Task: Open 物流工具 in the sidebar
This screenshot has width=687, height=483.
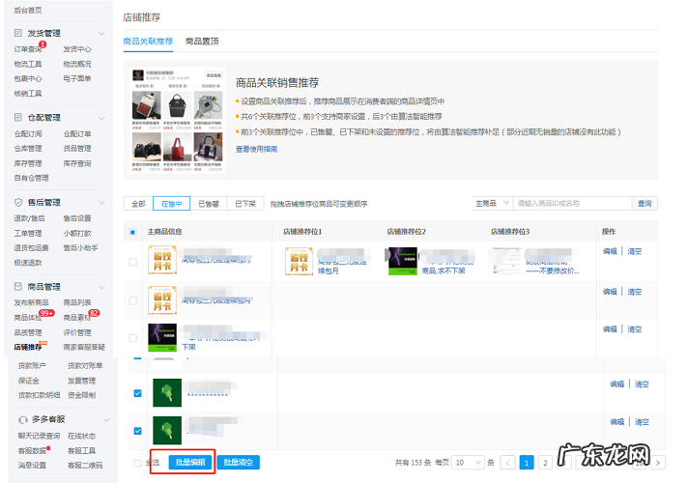Action: (28, 64)
